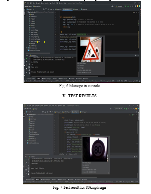The height and width of the screenshot is (194, 151).
Task: Open Python Packages tool window in Fig. 6
Action: [46, 79]
